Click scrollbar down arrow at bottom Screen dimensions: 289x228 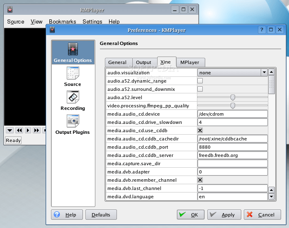coord(271,197)
